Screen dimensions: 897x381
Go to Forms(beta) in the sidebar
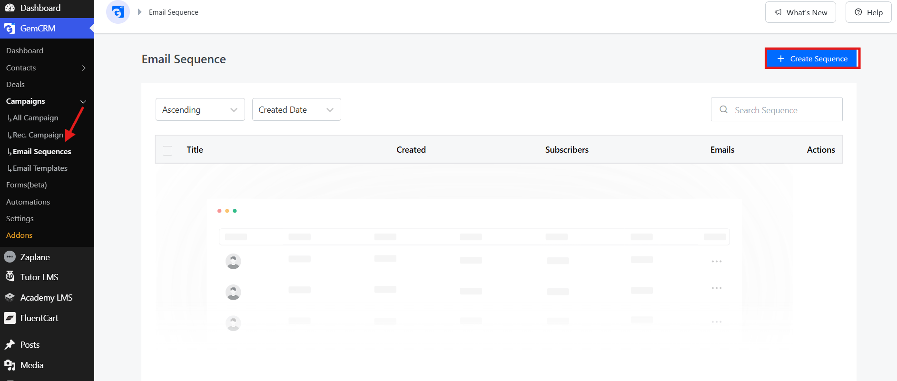point(27,185)
